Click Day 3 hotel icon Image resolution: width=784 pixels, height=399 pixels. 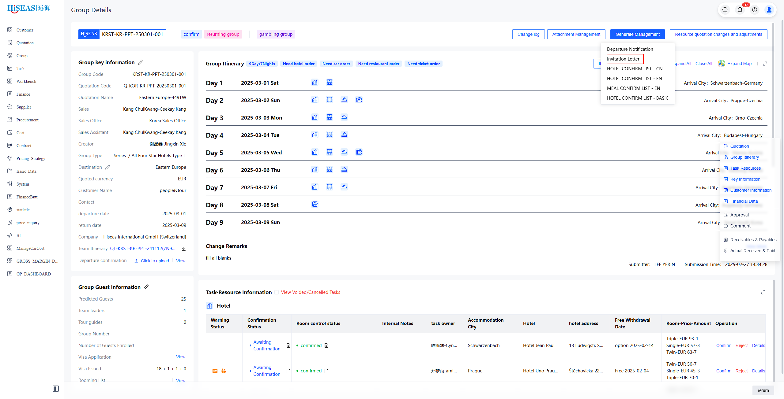click(x=315, y=117)
